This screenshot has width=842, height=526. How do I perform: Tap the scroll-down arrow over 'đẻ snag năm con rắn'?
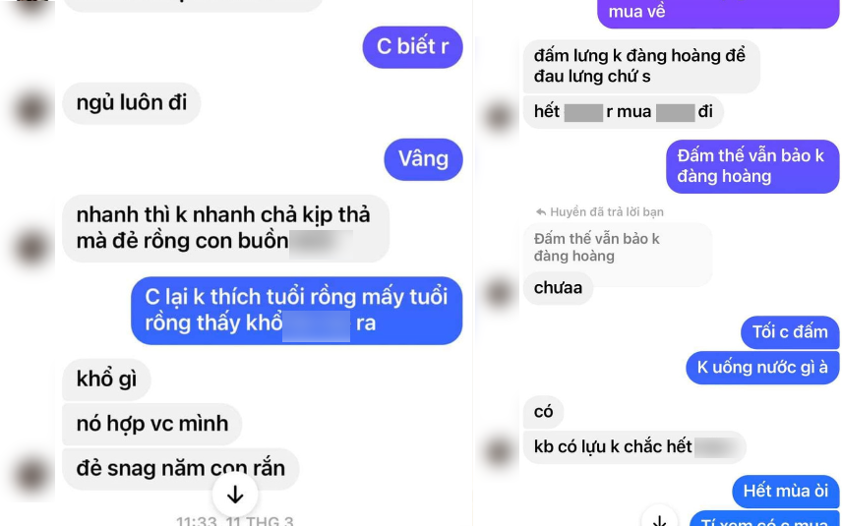click(x=235, y=495)
